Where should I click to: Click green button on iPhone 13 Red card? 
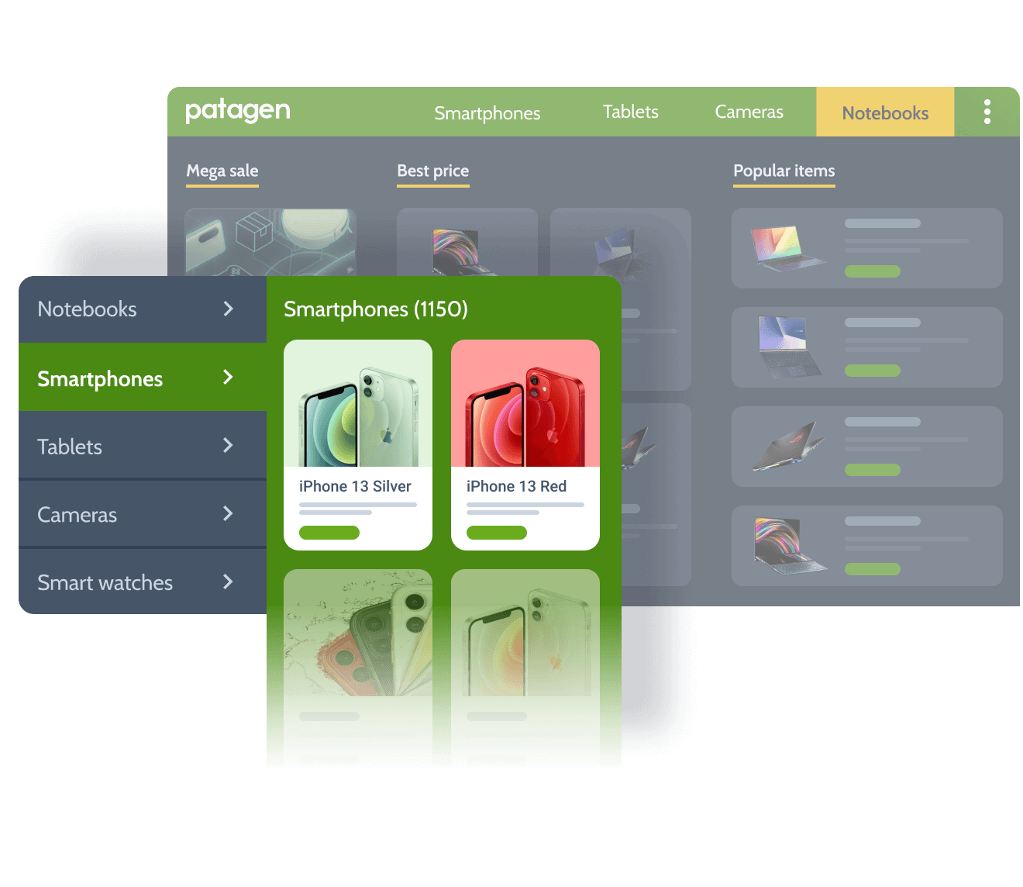pos(497,533)
